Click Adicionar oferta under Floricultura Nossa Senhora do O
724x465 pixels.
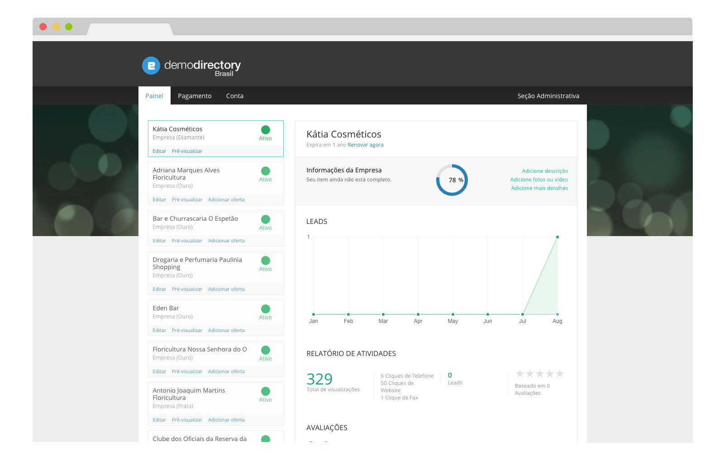[226, 371]
